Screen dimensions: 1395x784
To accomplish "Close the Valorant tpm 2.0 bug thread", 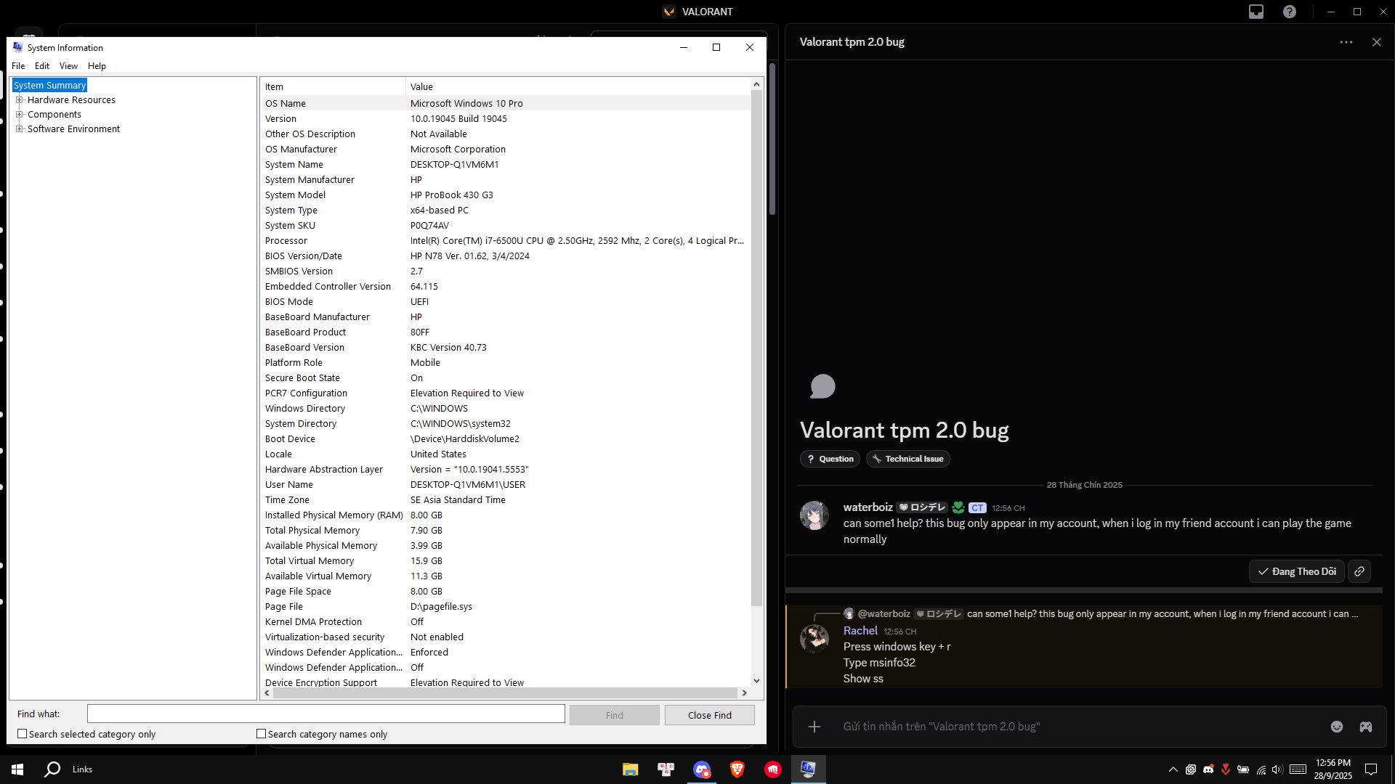I will coord(1377,42).
